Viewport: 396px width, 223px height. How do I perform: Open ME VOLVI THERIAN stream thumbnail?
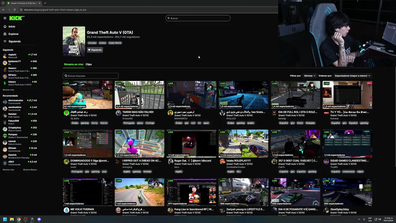tap(88, 192)
